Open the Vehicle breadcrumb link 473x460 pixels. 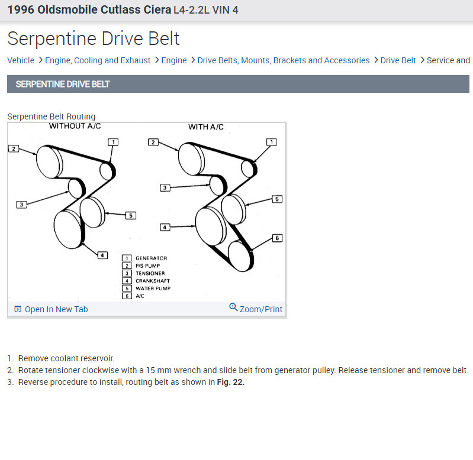click(21, 60)
